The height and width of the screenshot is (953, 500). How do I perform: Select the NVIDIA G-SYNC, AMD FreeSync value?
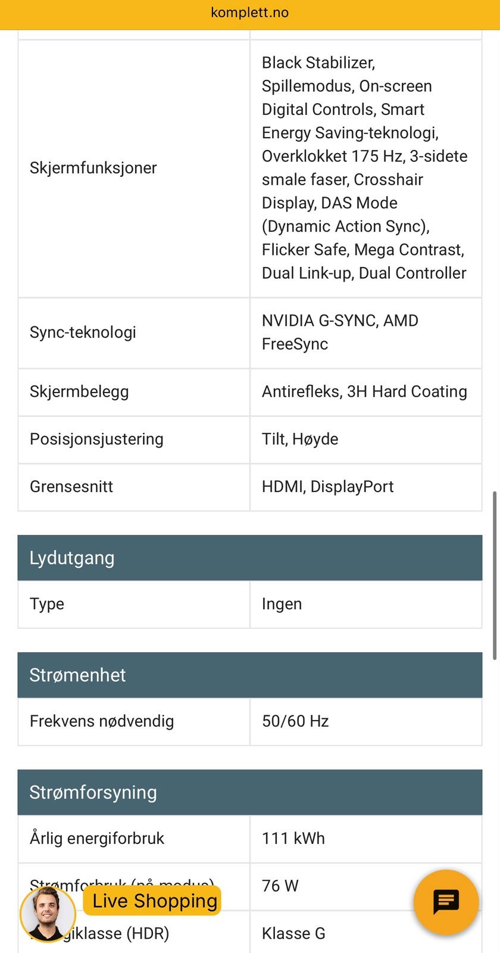340,332
